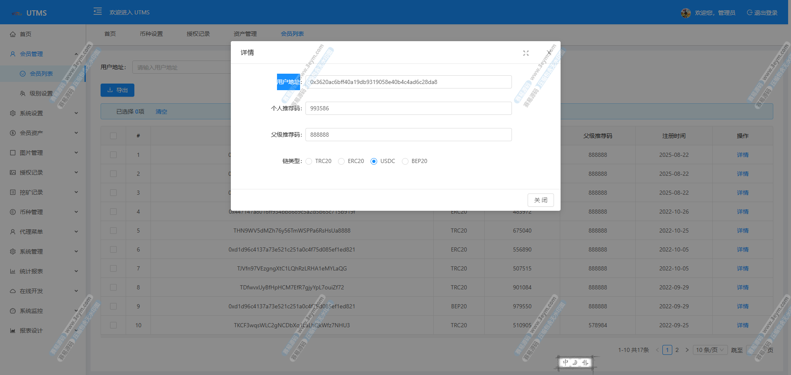Click the sidebar collapse menu icon
The height and width of the screenshot is (375, 791).
[x=98, y=12]
